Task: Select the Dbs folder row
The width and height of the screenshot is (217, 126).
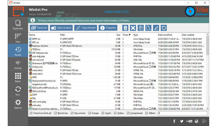Action: 117,98
